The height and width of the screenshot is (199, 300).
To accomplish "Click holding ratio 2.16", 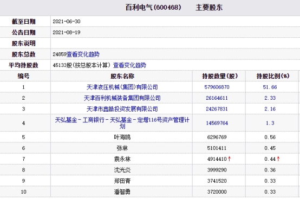I will [x=270, y=109].
